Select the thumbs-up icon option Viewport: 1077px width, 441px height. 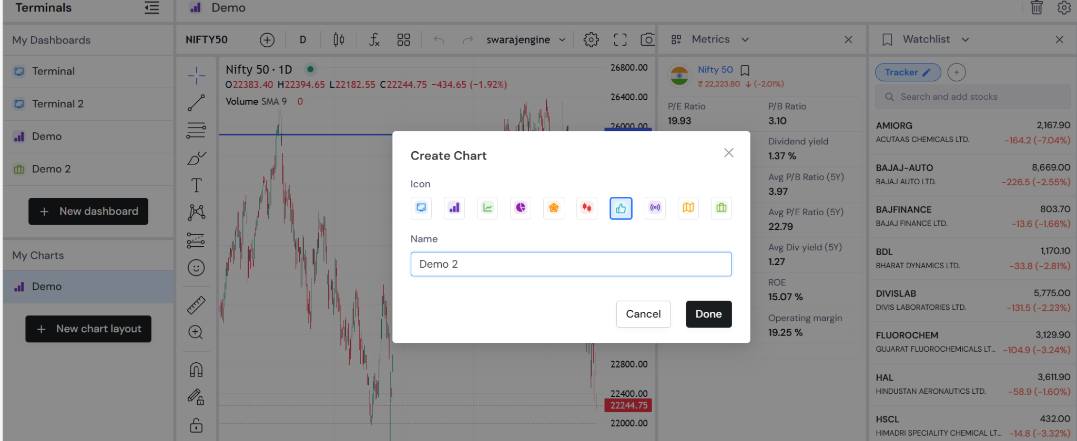[x=621, y=208]
